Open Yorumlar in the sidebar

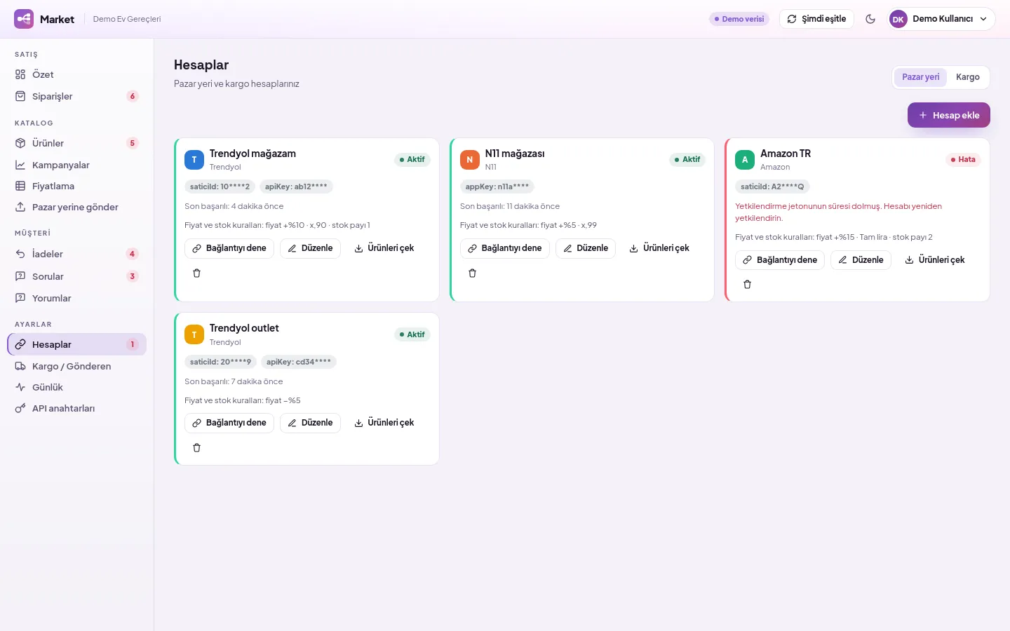click(77, 298)
